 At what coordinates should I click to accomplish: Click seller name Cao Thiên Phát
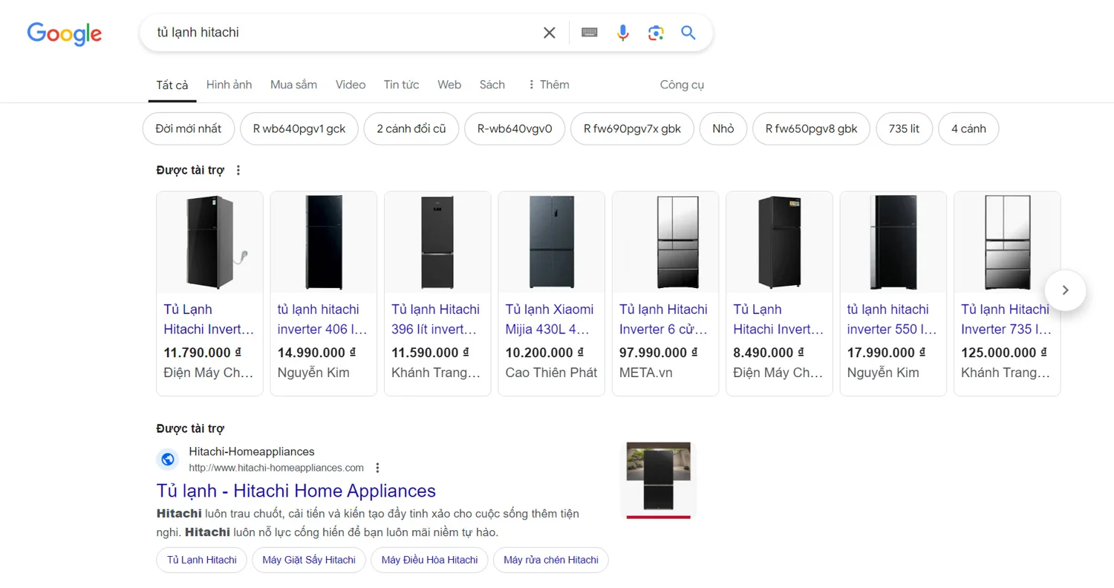point(551,373)
